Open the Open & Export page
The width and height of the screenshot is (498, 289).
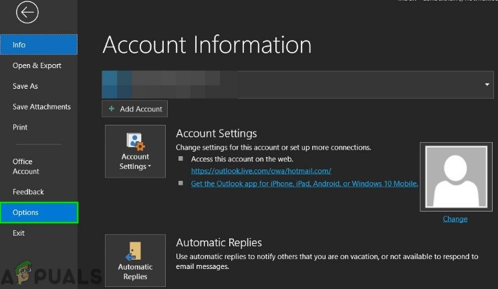[37, 65]
